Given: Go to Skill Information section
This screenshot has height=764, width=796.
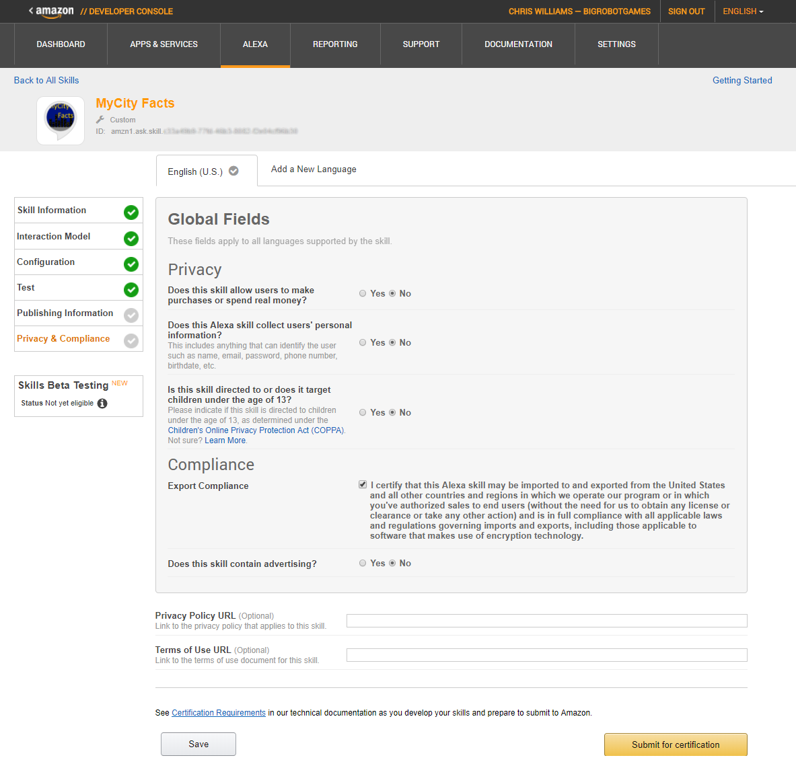Looking at the screenshot, I should tap(79, 211).
